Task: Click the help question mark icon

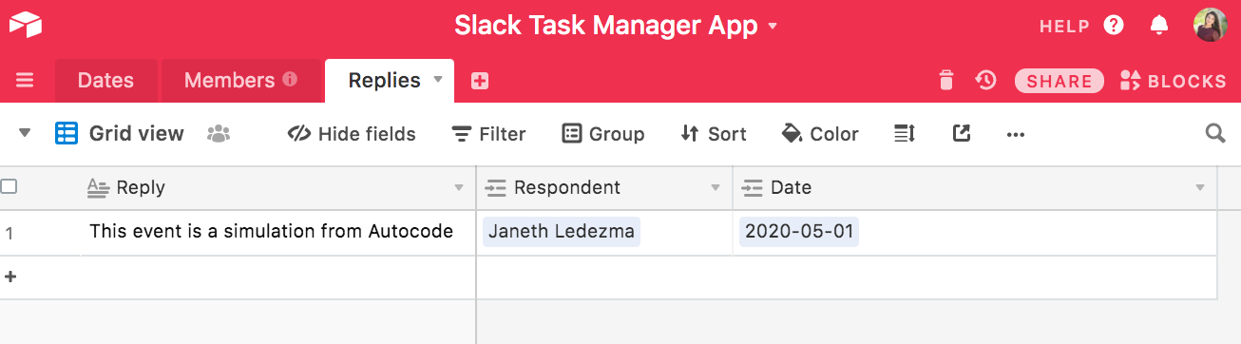Action: 1114,26
